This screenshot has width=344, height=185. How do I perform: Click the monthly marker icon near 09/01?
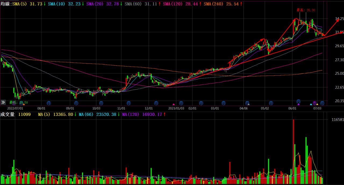coord(76,103)
